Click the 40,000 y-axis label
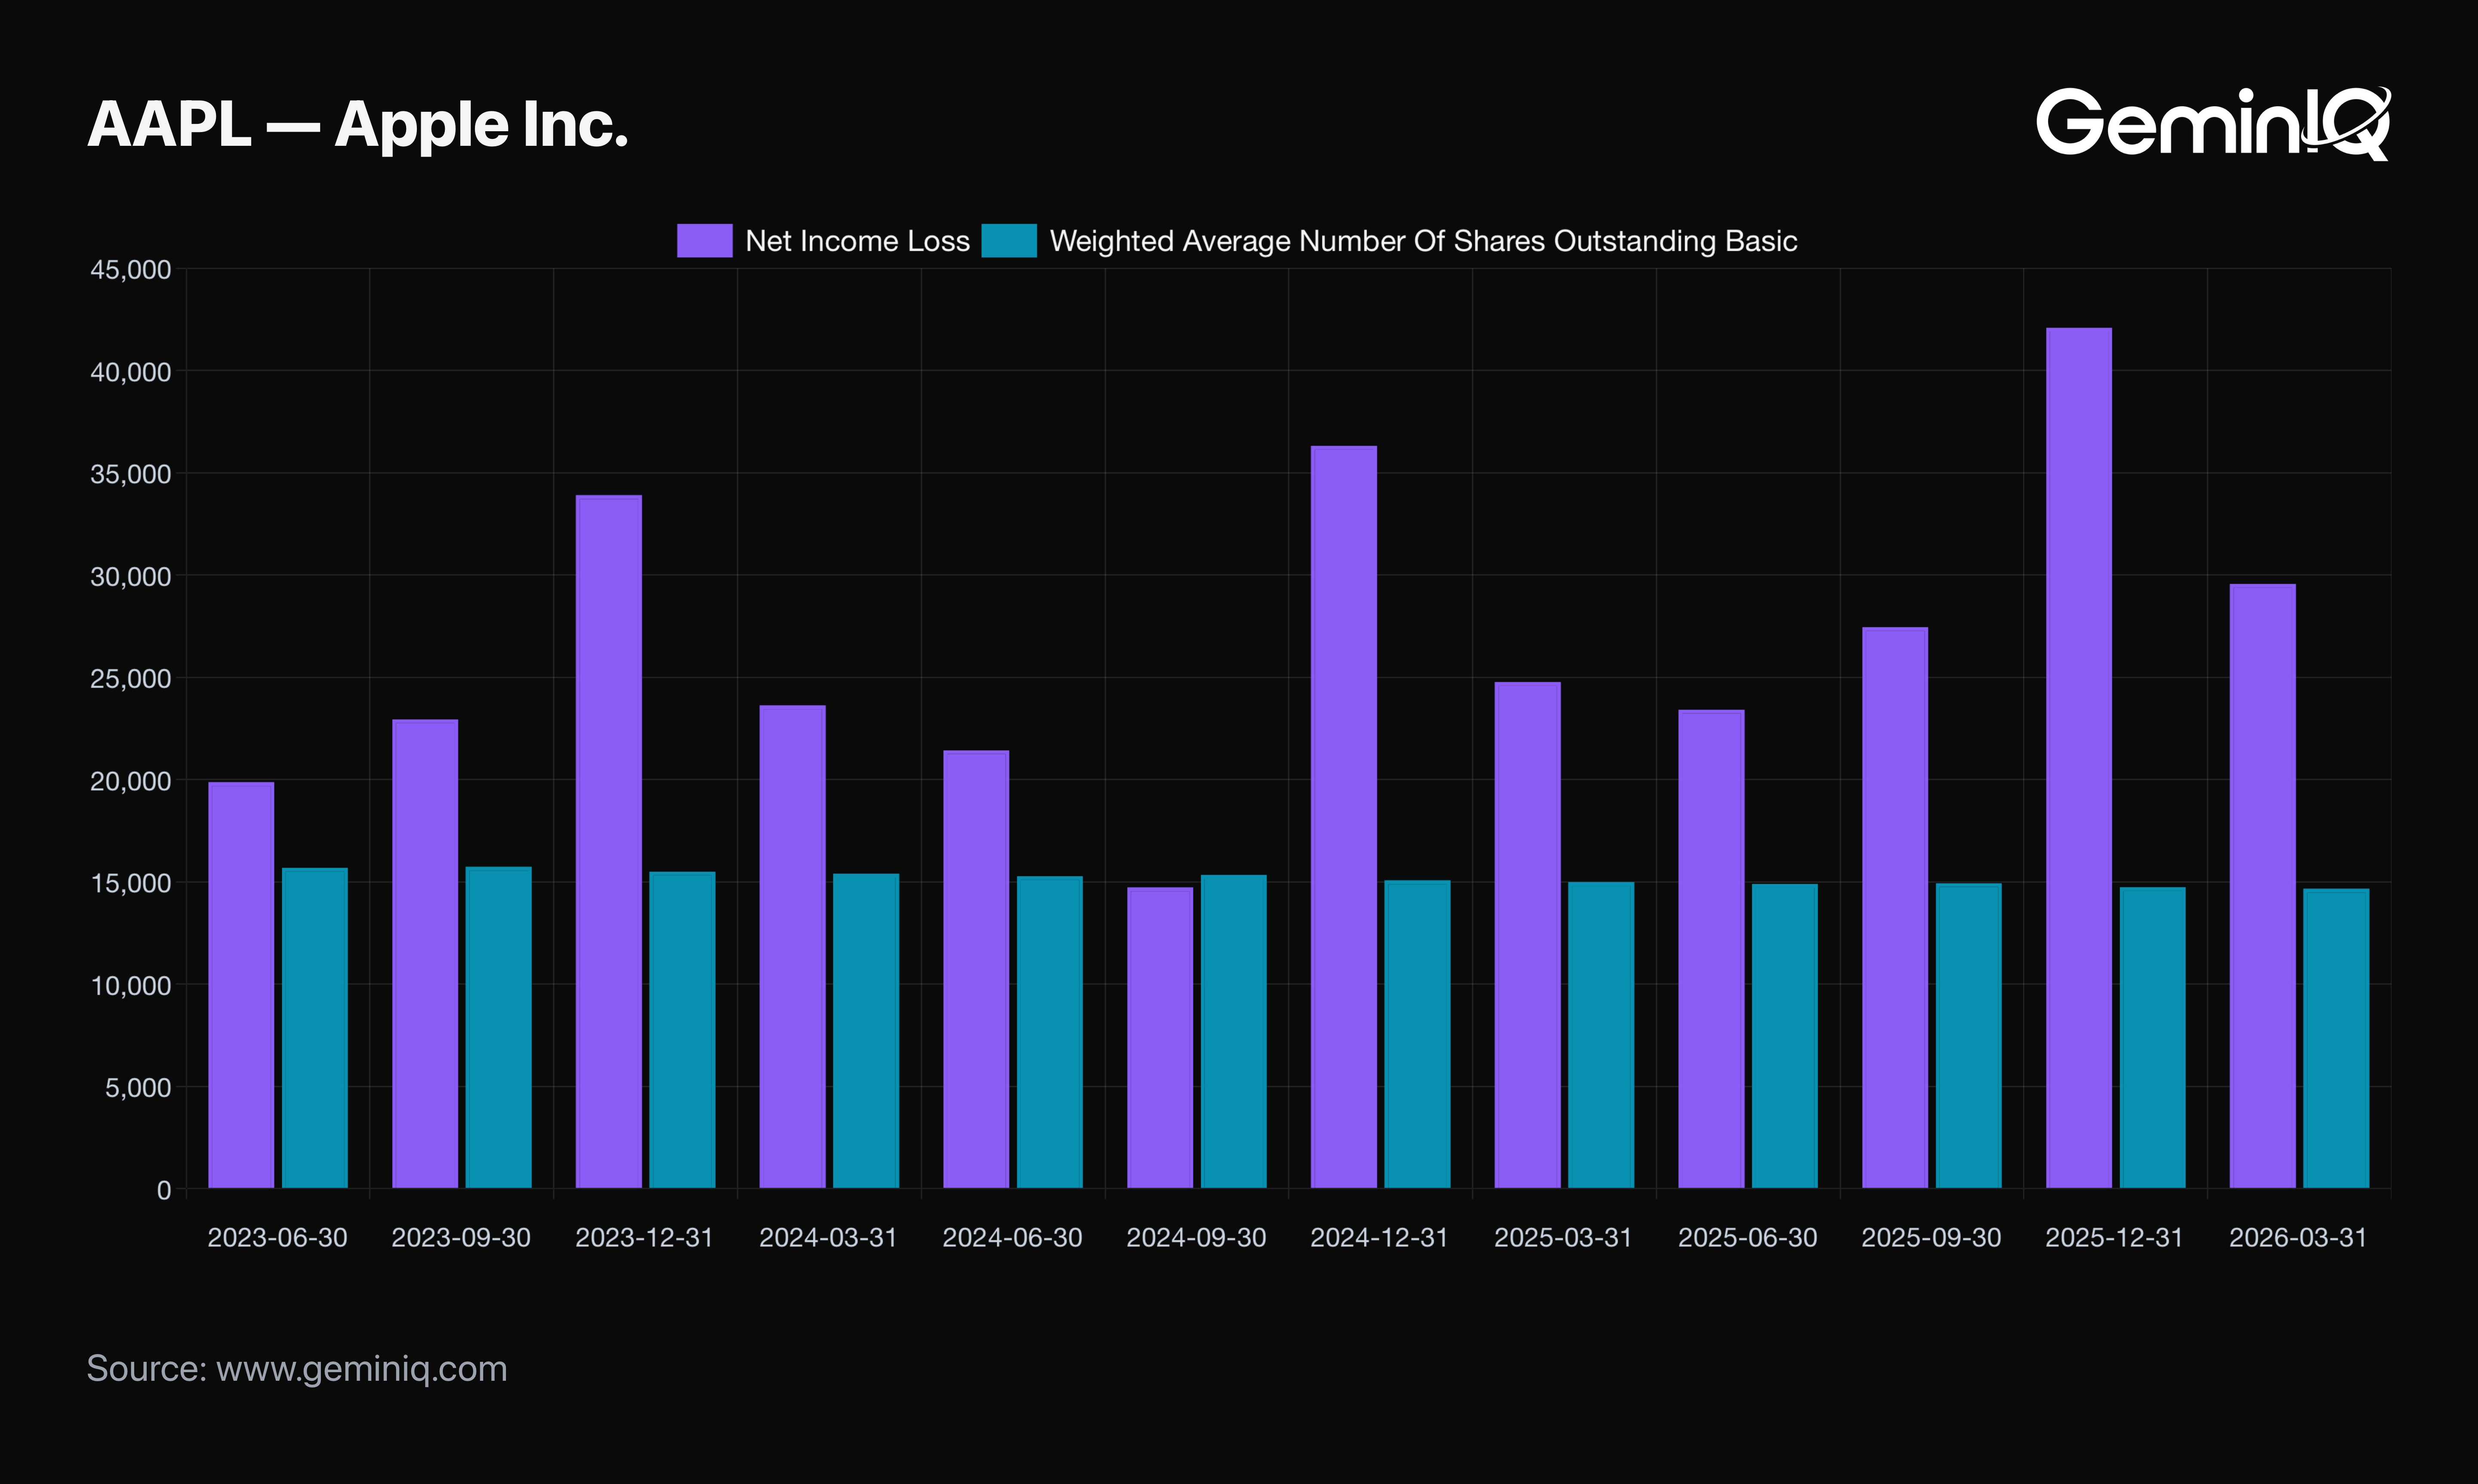The height and width of the screenshot is (1484, 2478). (131, 372)
